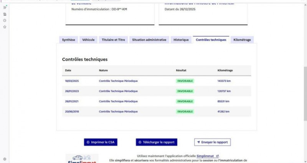Open favorites star icon in sidebar

[x=5, y=27]
